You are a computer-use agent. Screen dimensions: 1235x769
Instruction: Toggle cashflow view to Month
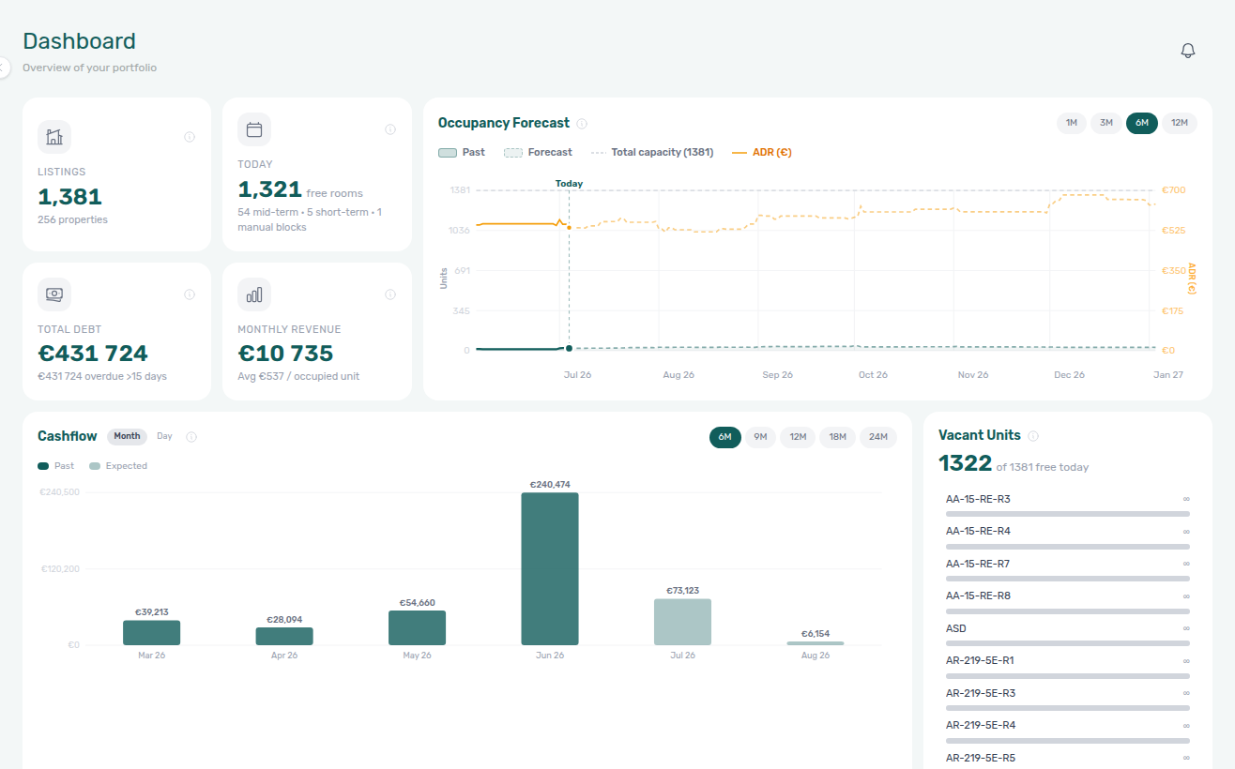tap(127, 436)
